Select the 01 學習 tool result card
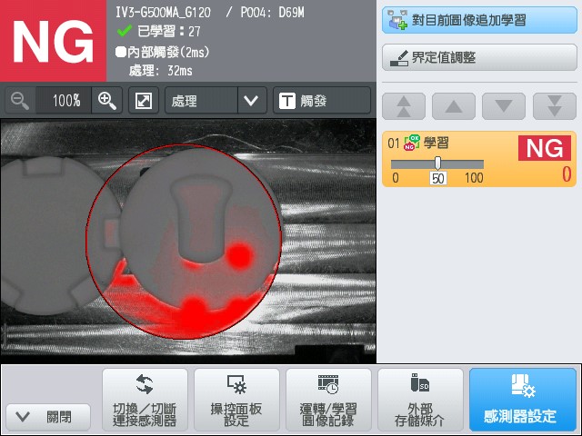Screen dimensions: 582x436 [x=478, y=158]
